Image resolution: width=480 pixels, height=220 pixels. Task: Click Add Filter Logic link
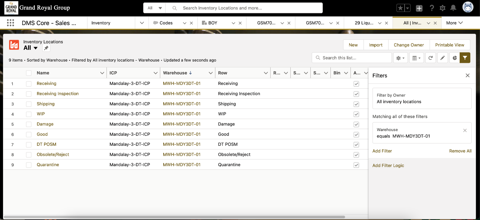click(388, 166)
